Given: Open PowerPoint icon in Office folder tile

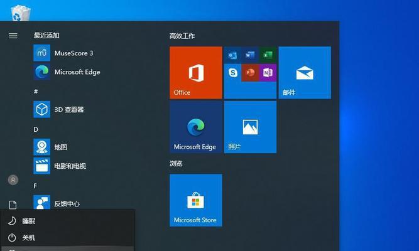Looking at the screenshot, I should (x=250, y=73).
